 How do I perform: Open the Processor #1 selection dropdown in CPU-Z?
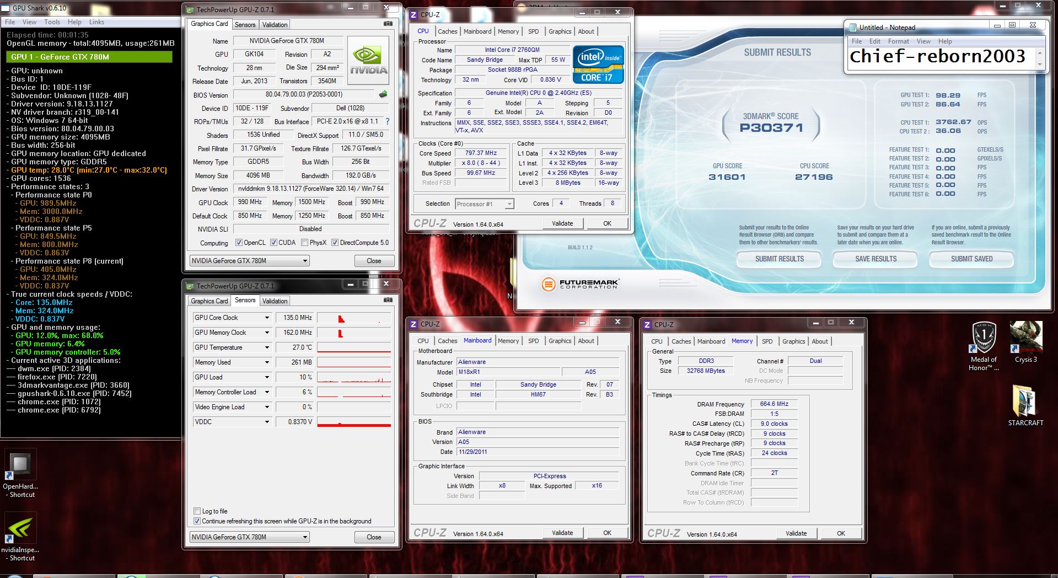[485, 204]
